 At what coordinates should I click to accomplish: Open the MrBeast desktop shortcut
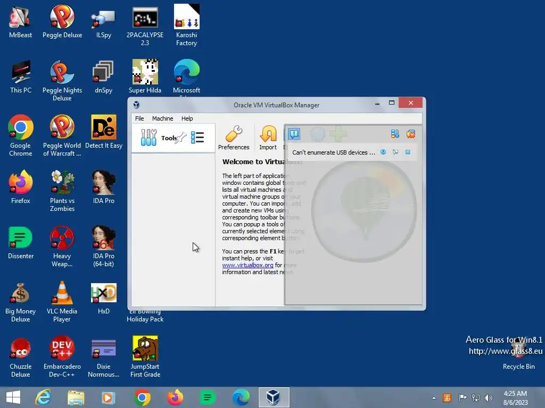[21, 21]
